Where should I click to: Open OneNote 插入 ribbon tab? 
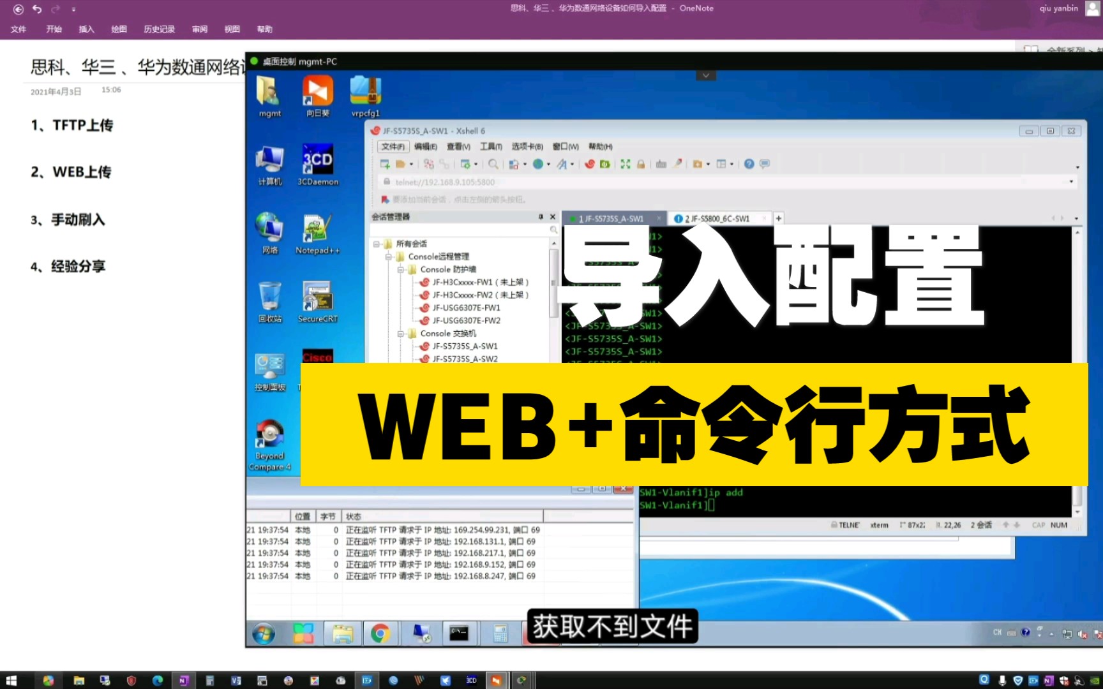(86, 29)
